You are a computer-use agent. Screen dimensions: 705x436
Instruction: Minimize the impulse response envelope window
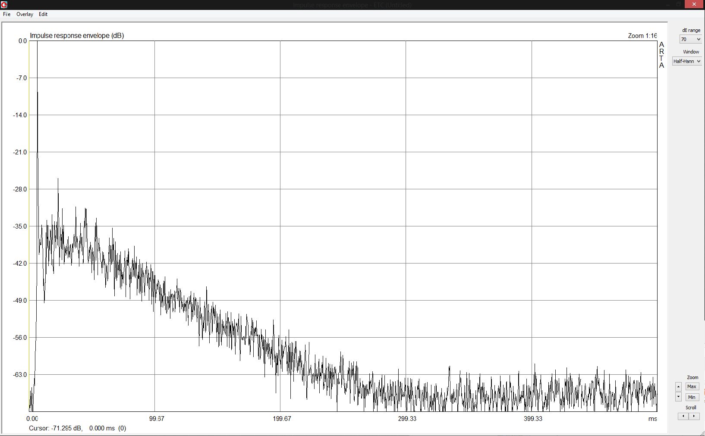point(667,5)
